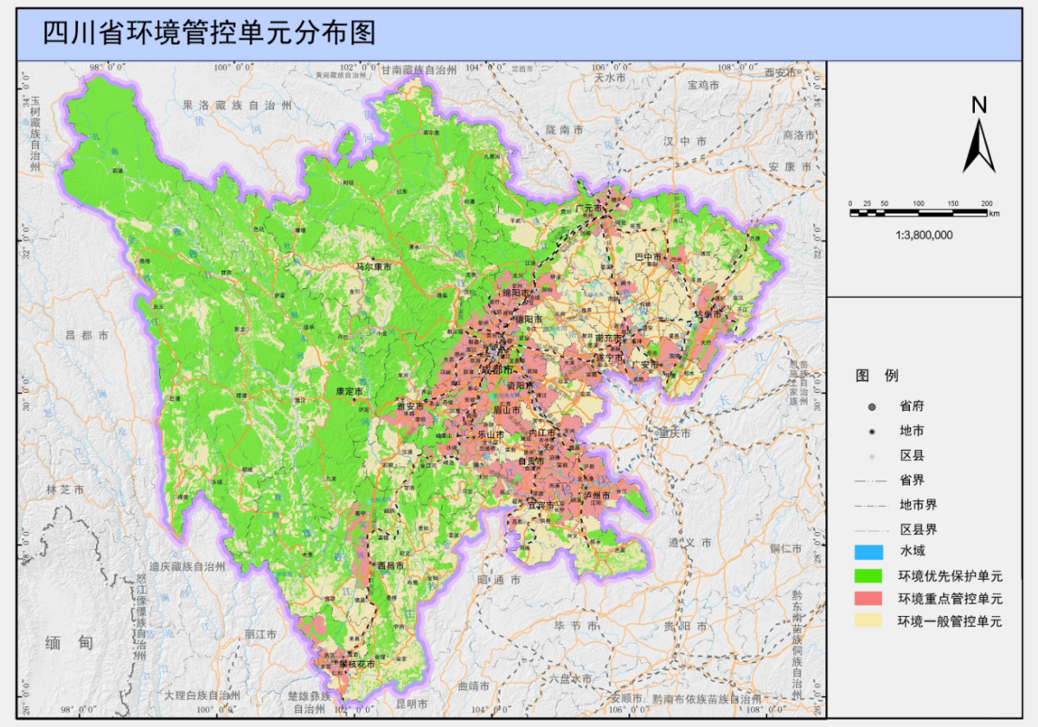
Task: Click the map title 四川省环境管控单元分布图
Action: coord(209,33)
